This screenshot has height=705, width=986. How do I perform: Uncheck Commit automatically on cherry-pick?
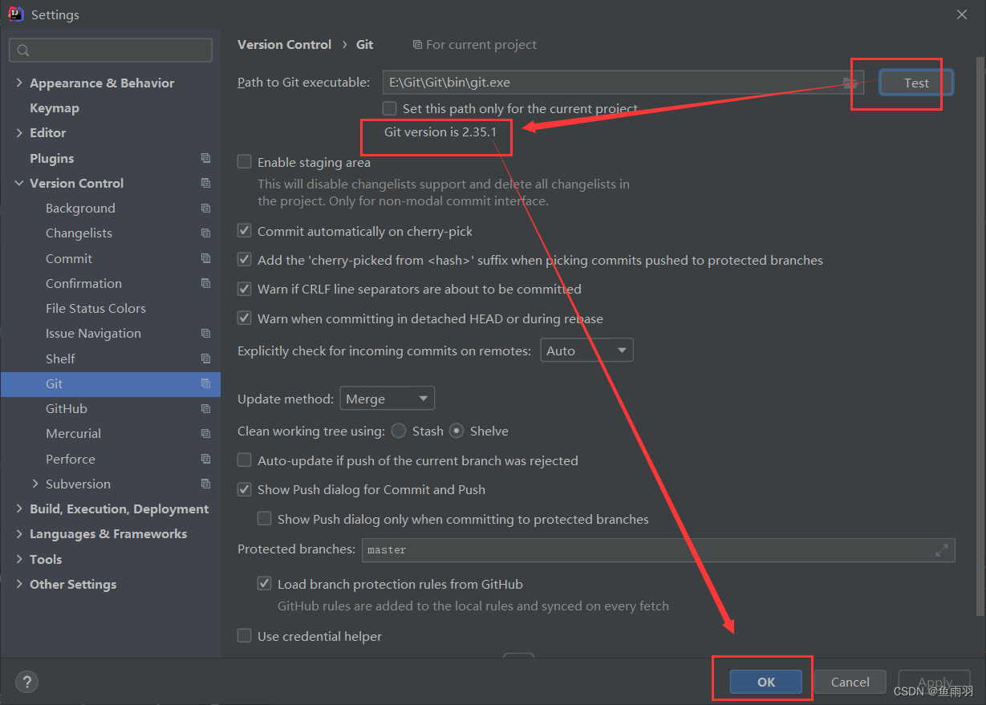tap(244, 231)
